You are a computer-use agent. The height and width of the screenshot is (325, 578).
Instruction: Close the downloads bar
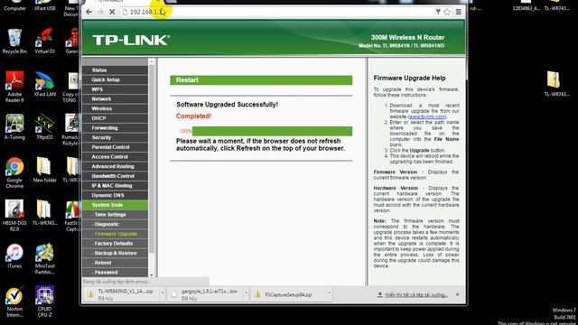pos(458,294)
